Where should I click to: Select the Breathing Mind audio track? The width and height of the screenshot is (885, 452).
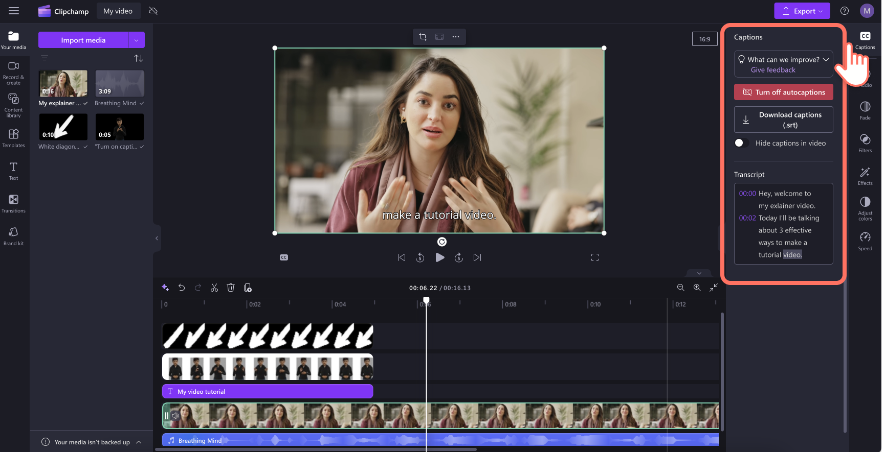click(440, 440)
